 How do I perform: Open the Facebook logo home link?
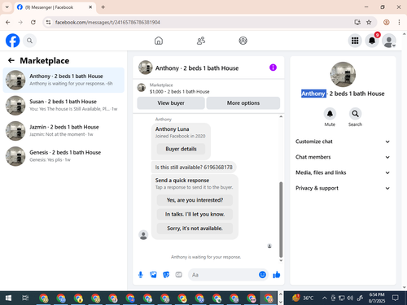pos(12,41)
